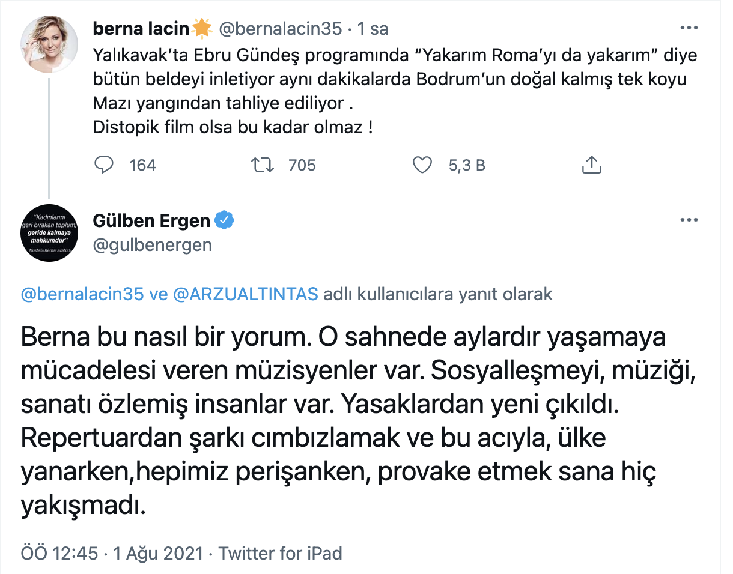Click the 5,3 B like count

467,165
